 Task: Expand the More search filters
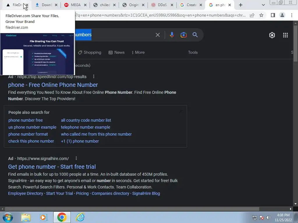pyautogui.click(x=138, y=53)
